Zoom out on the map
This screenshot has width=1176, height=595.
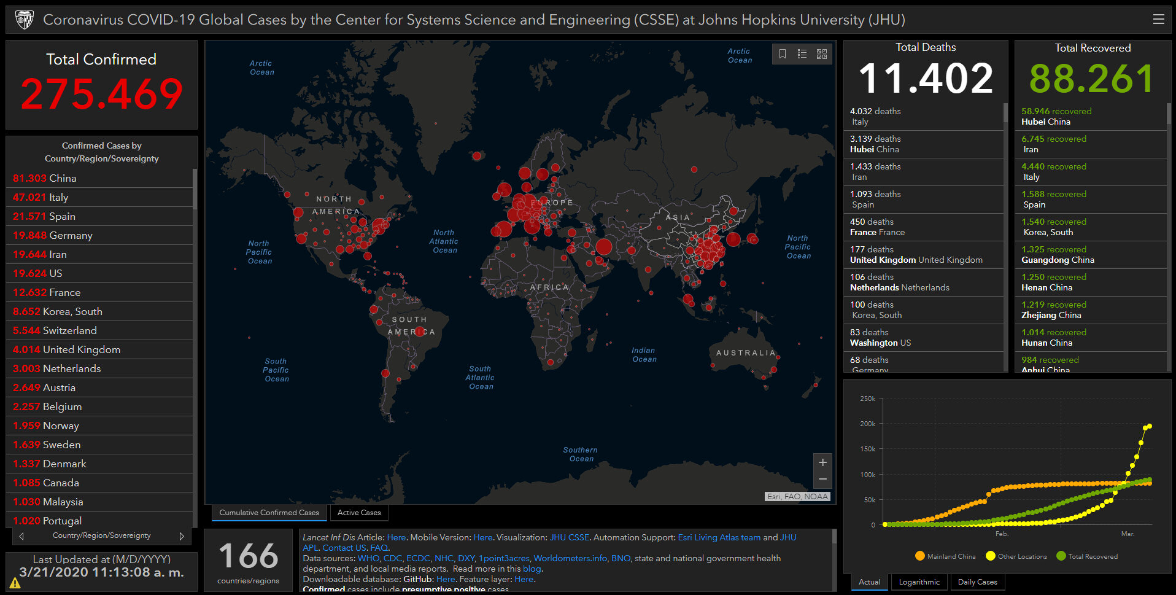pyautogui.click(x=822, y=479)
